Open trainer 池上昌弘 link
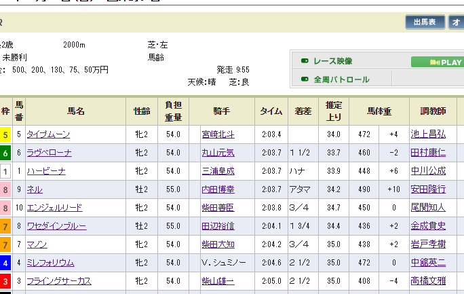This screenshot has width=464, height=294. (428, 134)
